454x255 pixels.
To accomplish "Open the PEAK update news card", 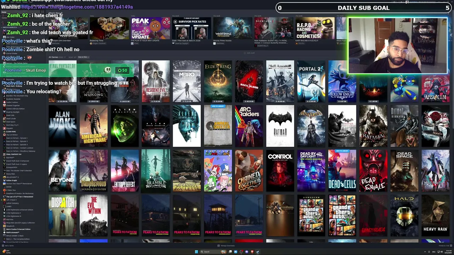I will (x=150, y=28).
